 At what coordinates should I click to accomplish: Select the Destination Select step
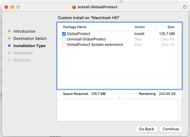30,38
